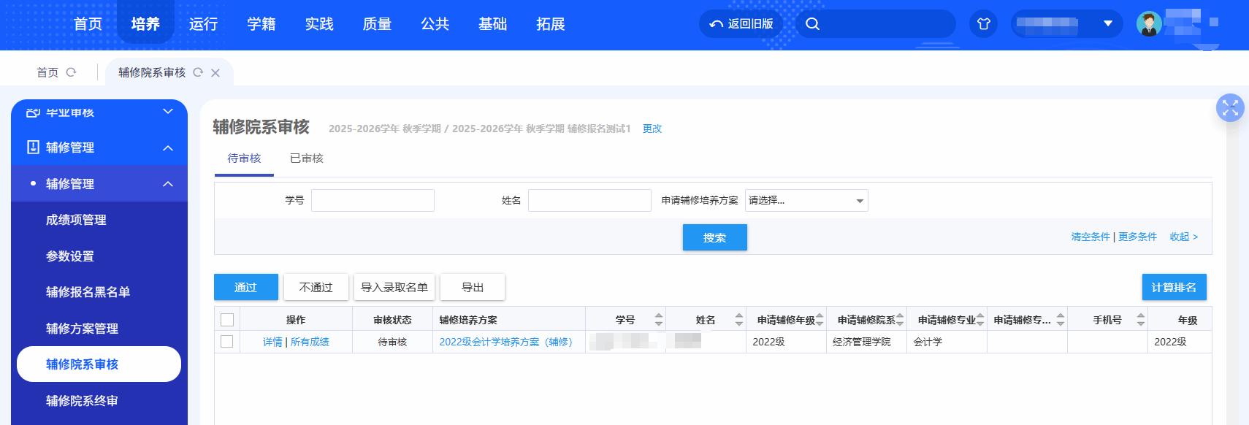Switch to the 已审核 tab
The height and width of the screenshot is (425, 1249).
(306, 158)
